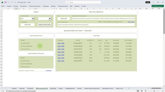Switch to the Коэффициенты sheet tab
The width and height of the screenshot is (165, 92).
click(70, 88)
